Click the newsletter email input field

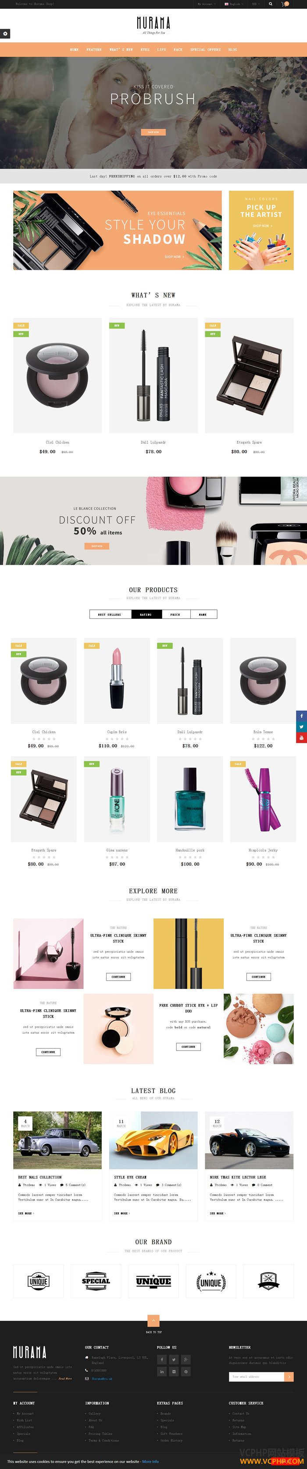(x=257, y=1376)
